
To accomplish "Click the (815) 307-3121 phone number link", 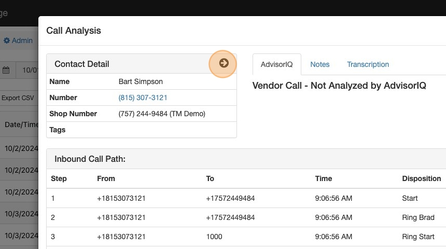I will (x=143, y=98).
